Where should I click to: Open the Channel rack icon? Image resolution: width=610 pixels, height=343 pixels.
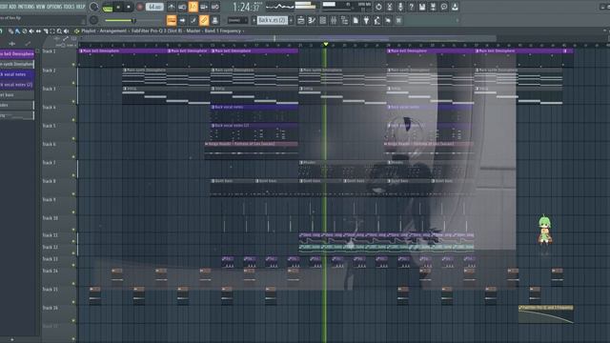pos(322,20)
